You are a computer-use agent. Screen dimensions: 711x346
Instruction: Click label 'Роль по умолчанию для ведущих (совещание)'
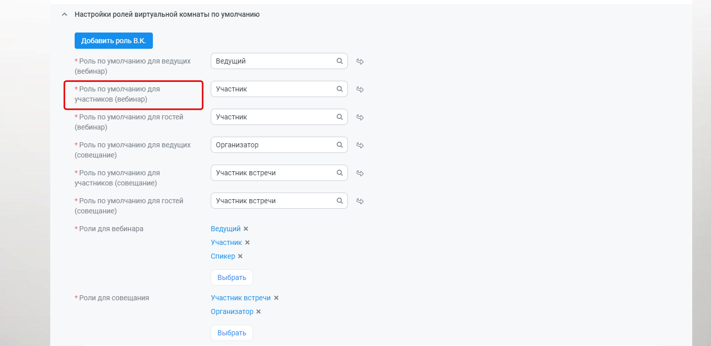pos(133,150)
